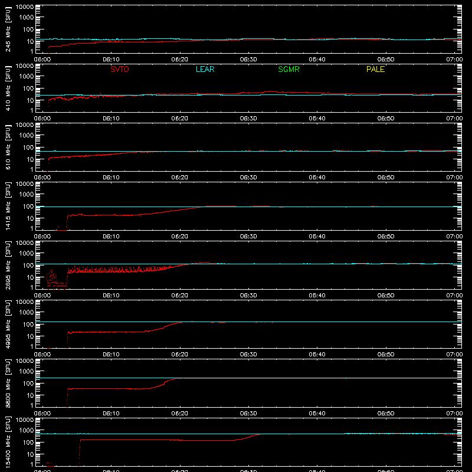Click 07:00 tick under the 245 MHz panel
Screen dimensions: 472x472
coord(454,60)
